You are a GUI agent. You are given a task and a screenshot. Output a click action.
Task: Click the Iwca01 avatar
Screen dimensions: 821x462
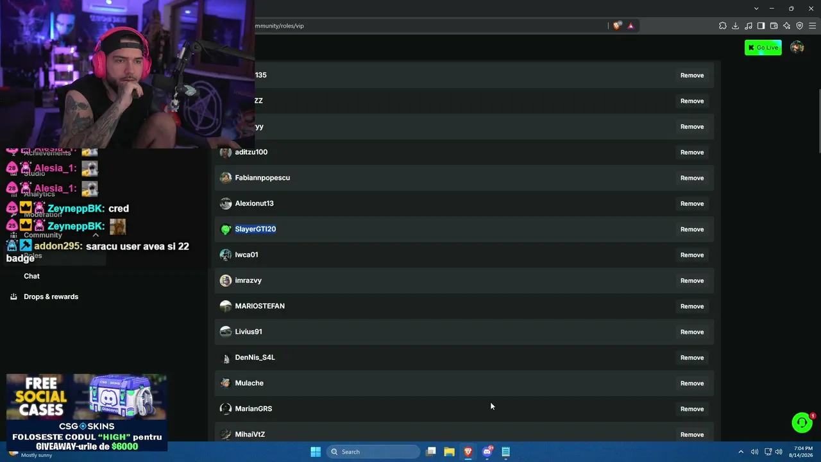[x=225, y=255]
